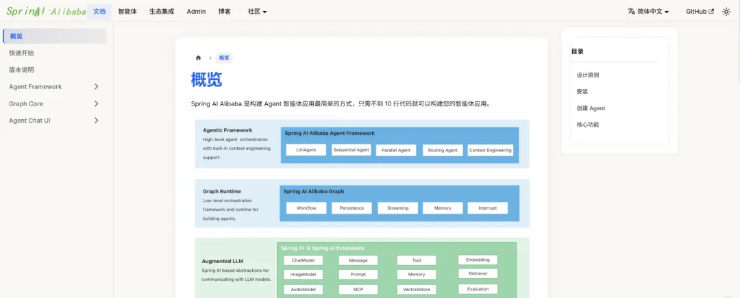Click the 目录 heading in right panel

pyautogui.click(x=577, y=51)
